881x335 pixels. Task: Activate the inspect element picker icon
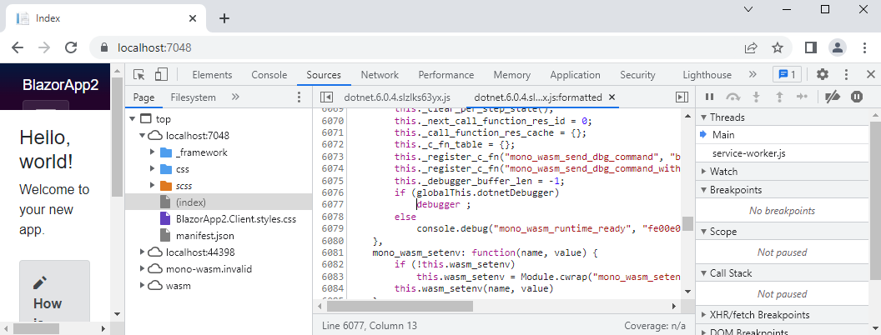click(139, 75)
